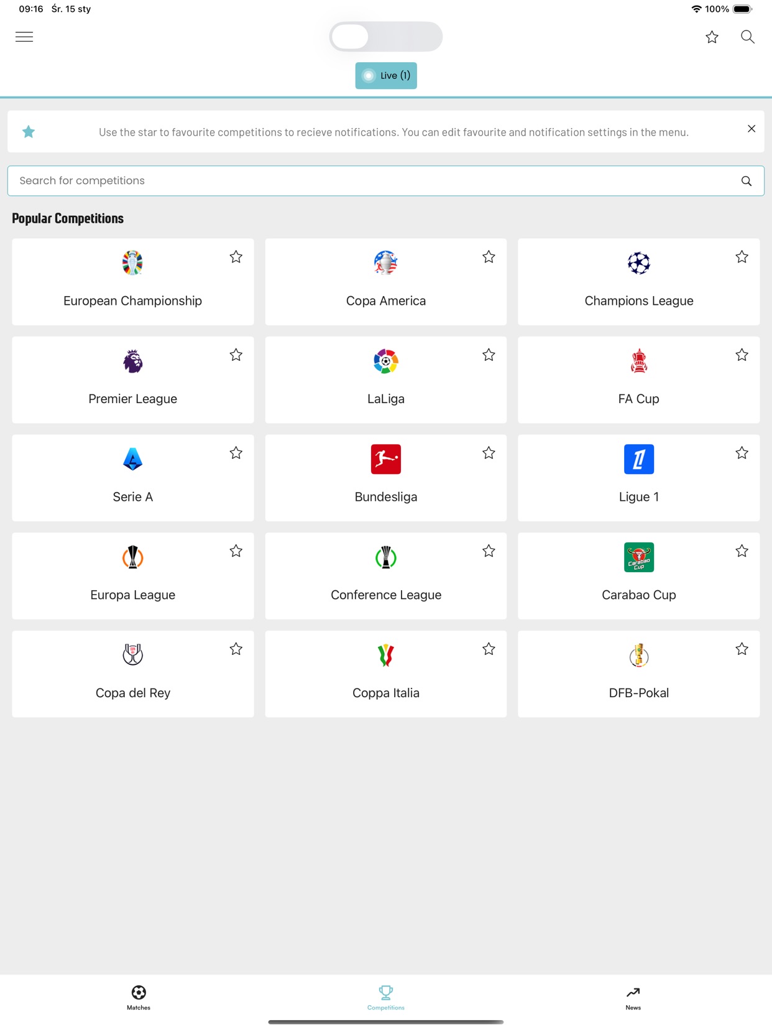Open the Conference League green trophy logo
Screen dimensions: 772x1030
coord(386,557)
